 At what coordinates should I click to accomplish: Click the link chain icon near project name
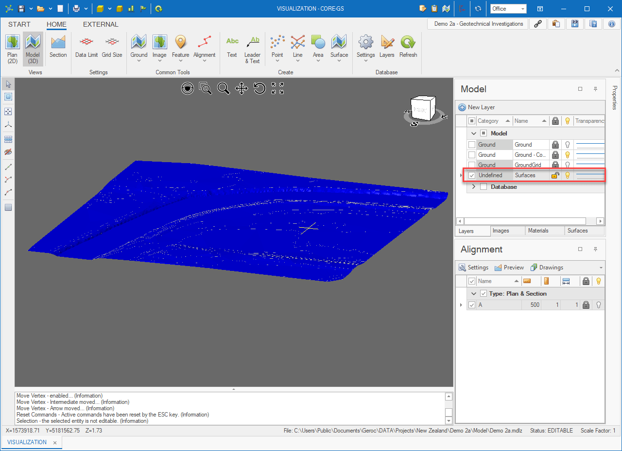[538, 24]
